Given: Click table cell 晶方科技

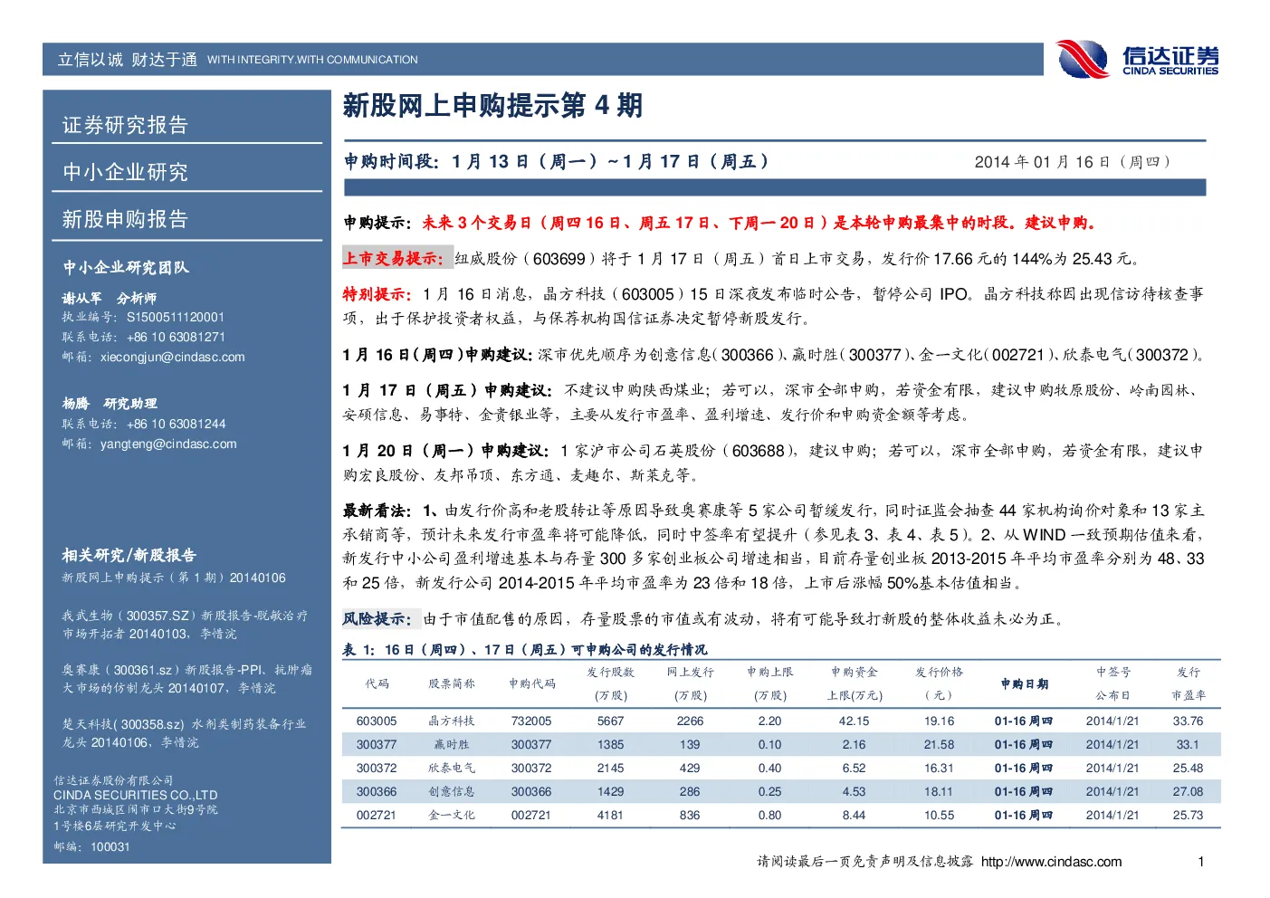Looking at the screenshot, I should click(452, 721).
